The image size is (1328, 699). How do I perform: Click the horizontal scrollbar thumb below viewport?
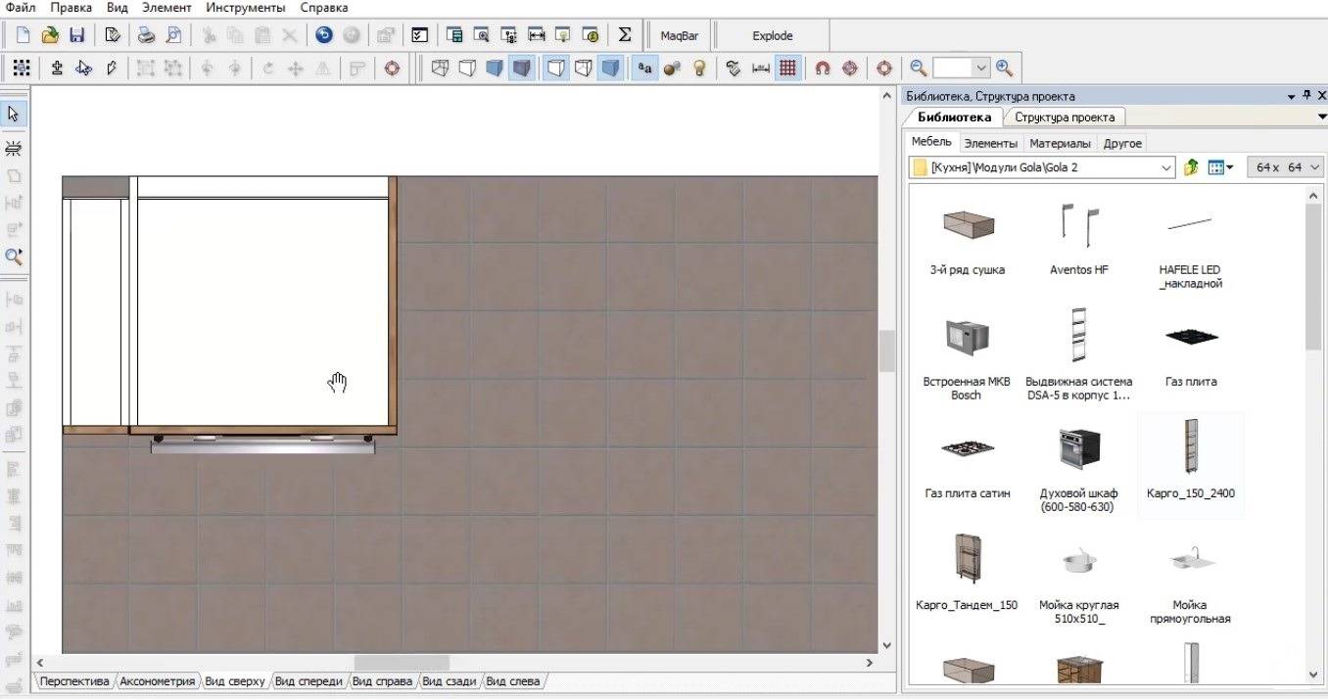coord(402,663)
